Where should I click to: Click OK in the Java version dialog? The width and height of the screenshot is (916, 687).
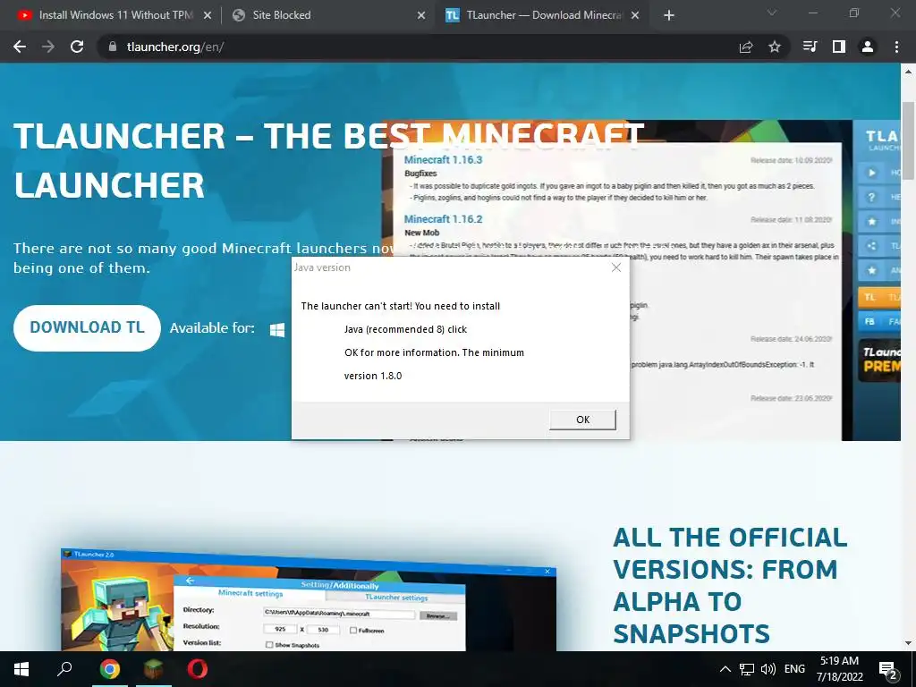coord(582,420)
